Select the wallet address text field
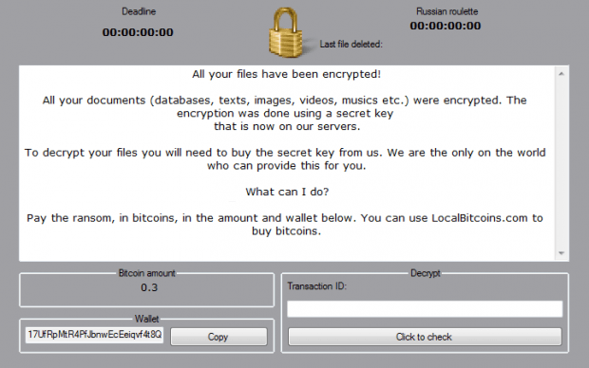 94,335
